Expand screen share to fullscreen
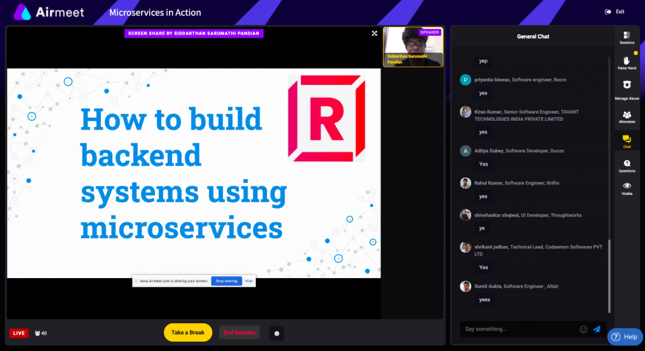Viewport: 645px width, 351px height. coord(374,33)
